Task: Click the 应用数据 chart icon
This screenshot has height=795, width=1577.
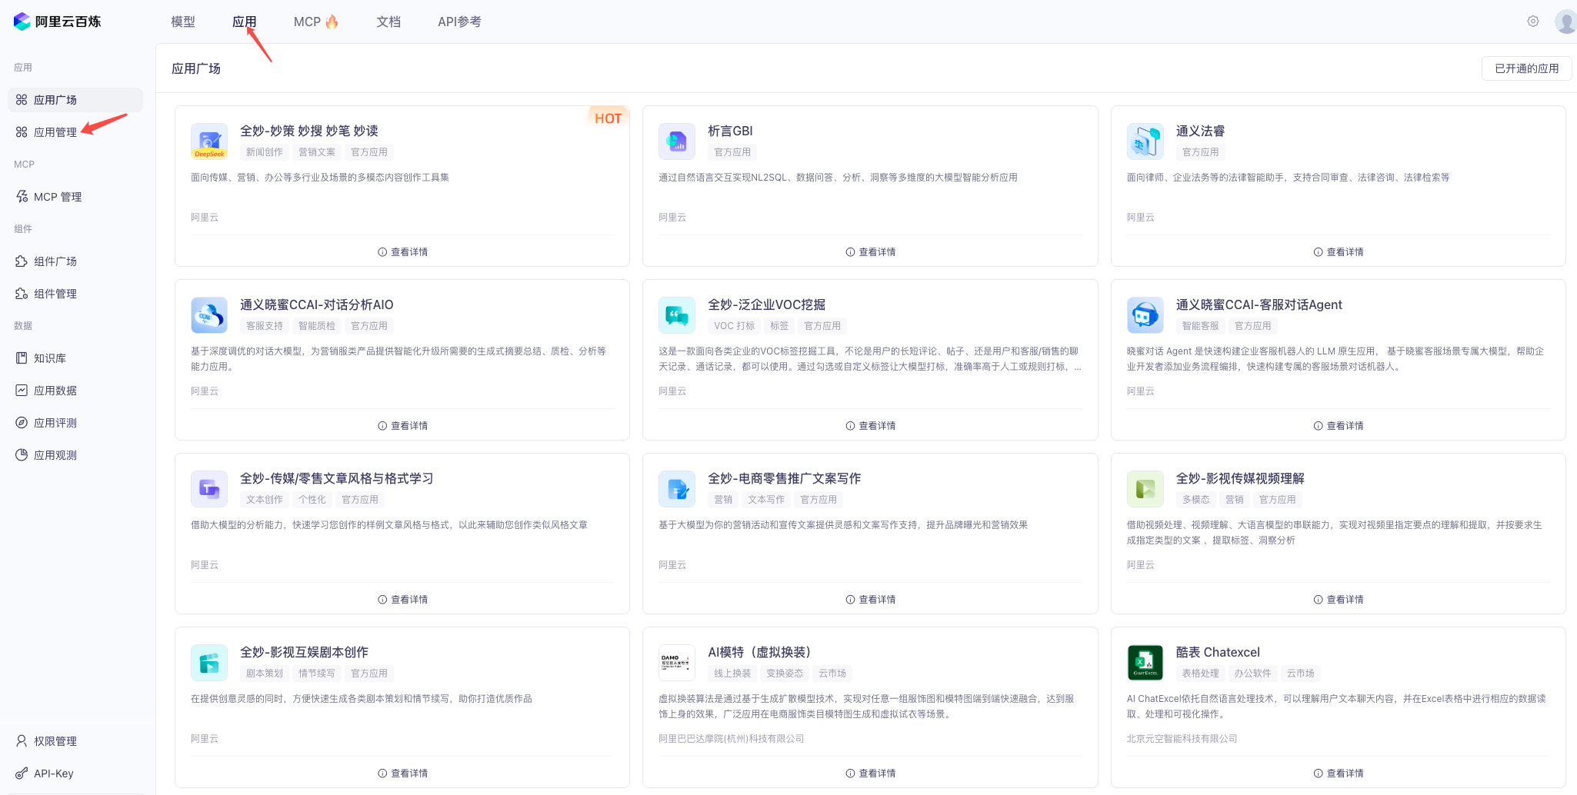Action: click(22, 391)
